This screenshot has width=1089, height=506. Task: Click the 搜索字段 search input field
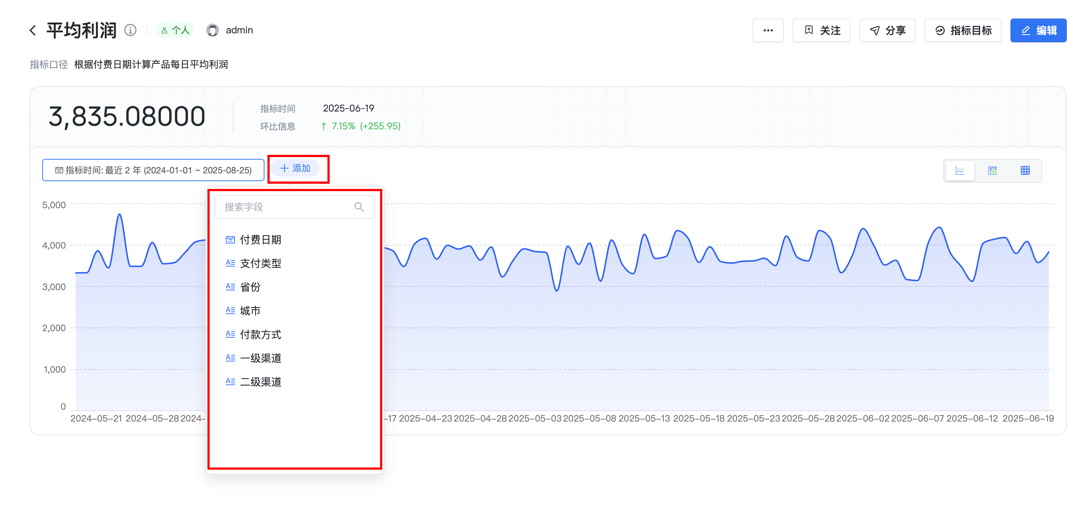[x=283, y=207]
